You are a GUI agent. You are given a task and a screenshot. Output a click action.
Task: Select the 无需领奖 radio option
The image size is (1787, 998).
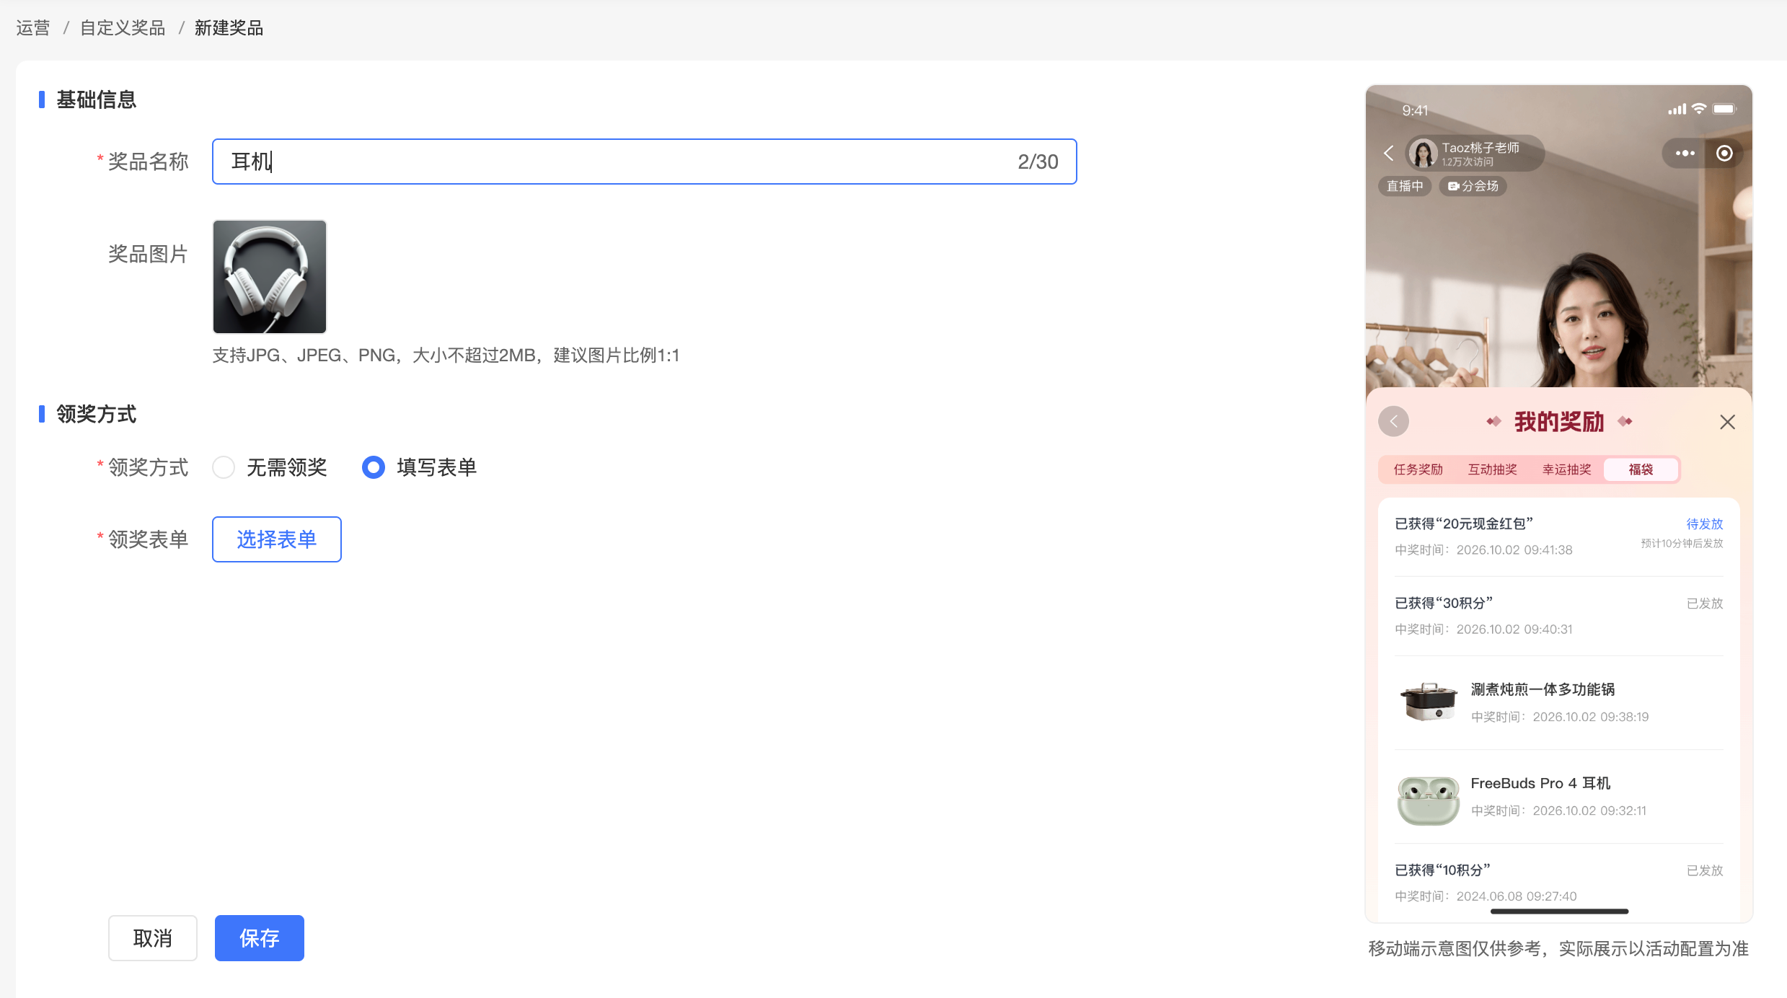tap(224, 467)
